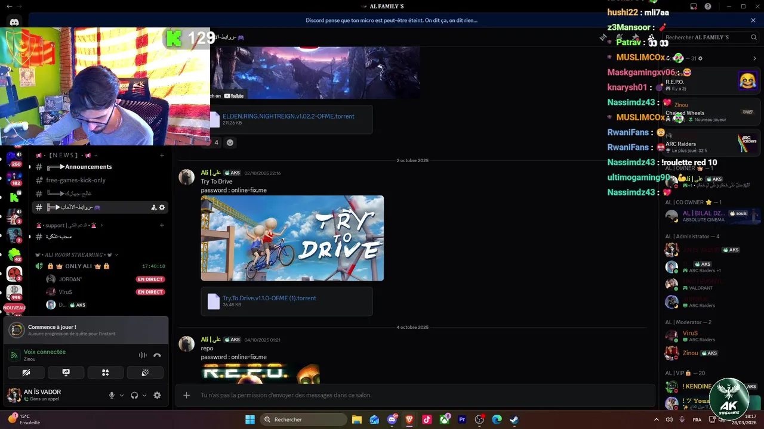The width and height of the screenshot is (764, 429).
Task: Go forward with top-left arrow
Action: (20, 7)
